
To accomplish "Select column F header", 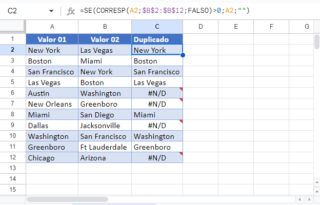I will 271,27.
